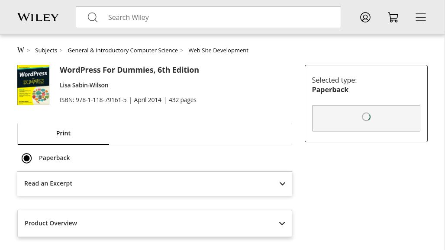This screenshot has height=250, width=445.
Task: Click the WordPress For Dummies cover thumbnail
Action: [x=33, y=85]
